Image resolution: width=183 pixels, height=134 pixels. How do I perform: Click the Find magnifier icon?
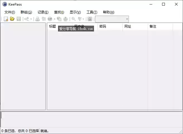(74, 19)
